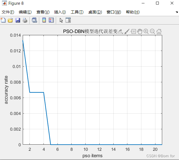Screen dimensions: 179x160
Task: Open the 编辑(E) menu
Action: click(25, 12)
